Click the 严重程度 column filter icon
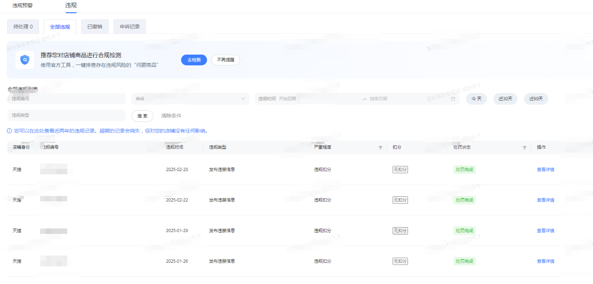Viewport: 593px width, 284px height. click(x=380, y=148)
